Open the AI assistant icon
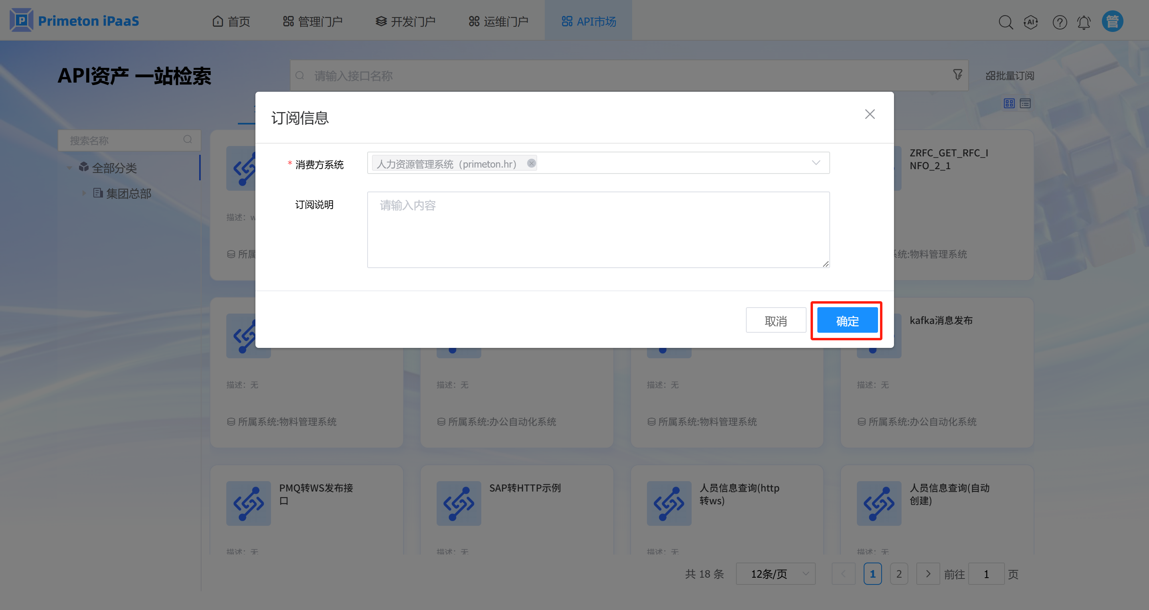1149x610 pixels. (1031, 22)
